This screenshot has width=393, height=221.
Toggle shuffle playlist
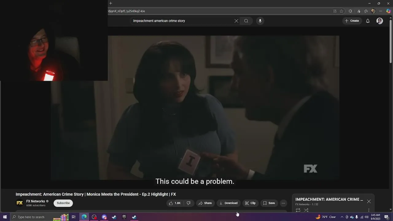click(306, 210)
